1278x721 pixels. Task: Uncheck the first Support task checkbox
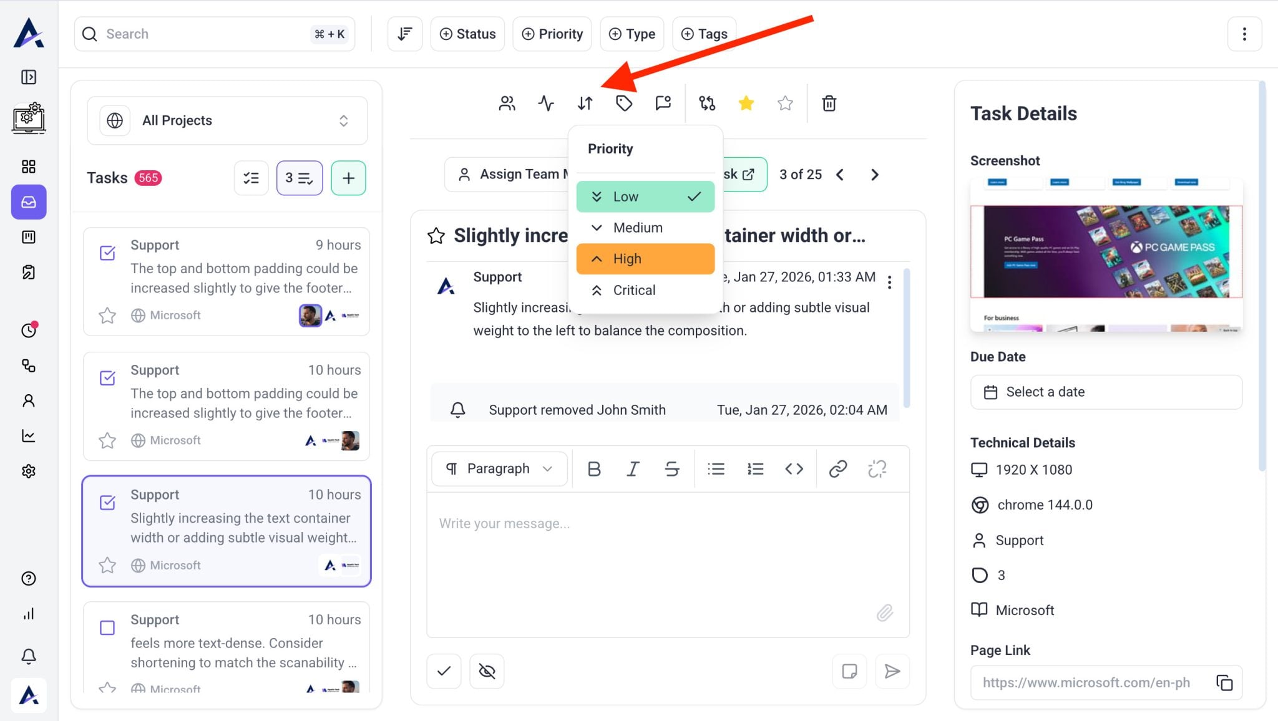(107, 253)
